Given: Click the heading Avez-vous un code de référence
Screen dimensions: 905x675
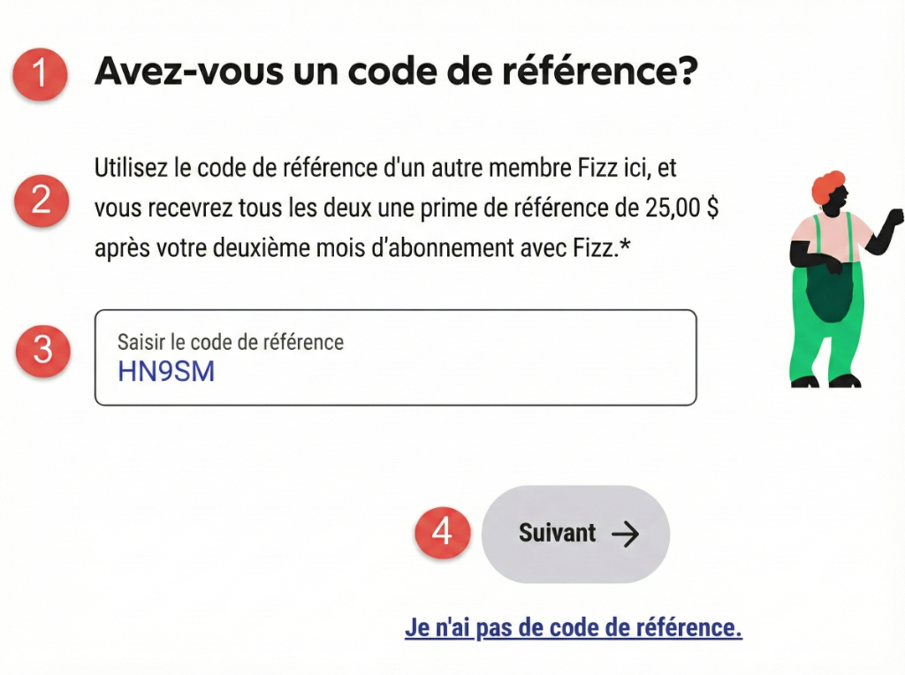Looking at the screenshot, I should point(396,71).
